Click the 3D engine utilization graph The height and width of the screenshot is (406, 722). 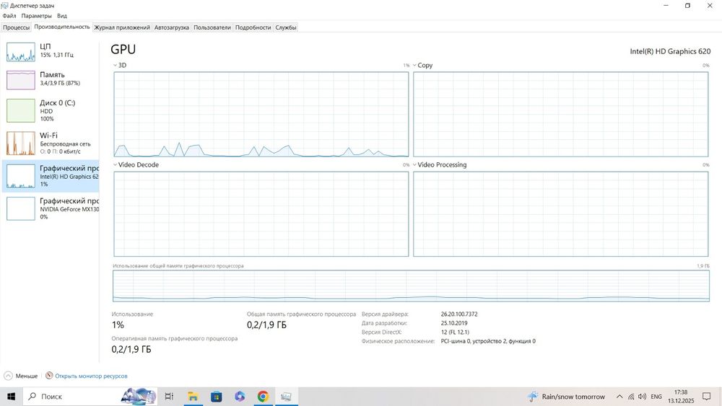[261, 115]
